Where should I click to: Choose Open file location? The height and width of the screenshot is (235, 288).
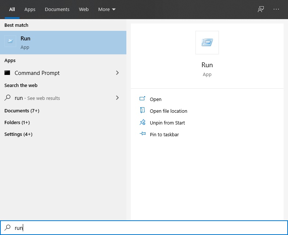click(168, 111)
